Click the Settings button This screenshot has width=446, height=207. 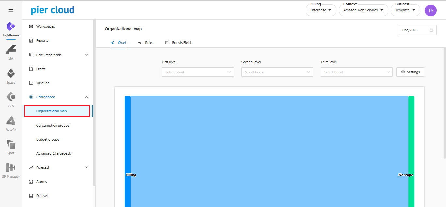410,72
